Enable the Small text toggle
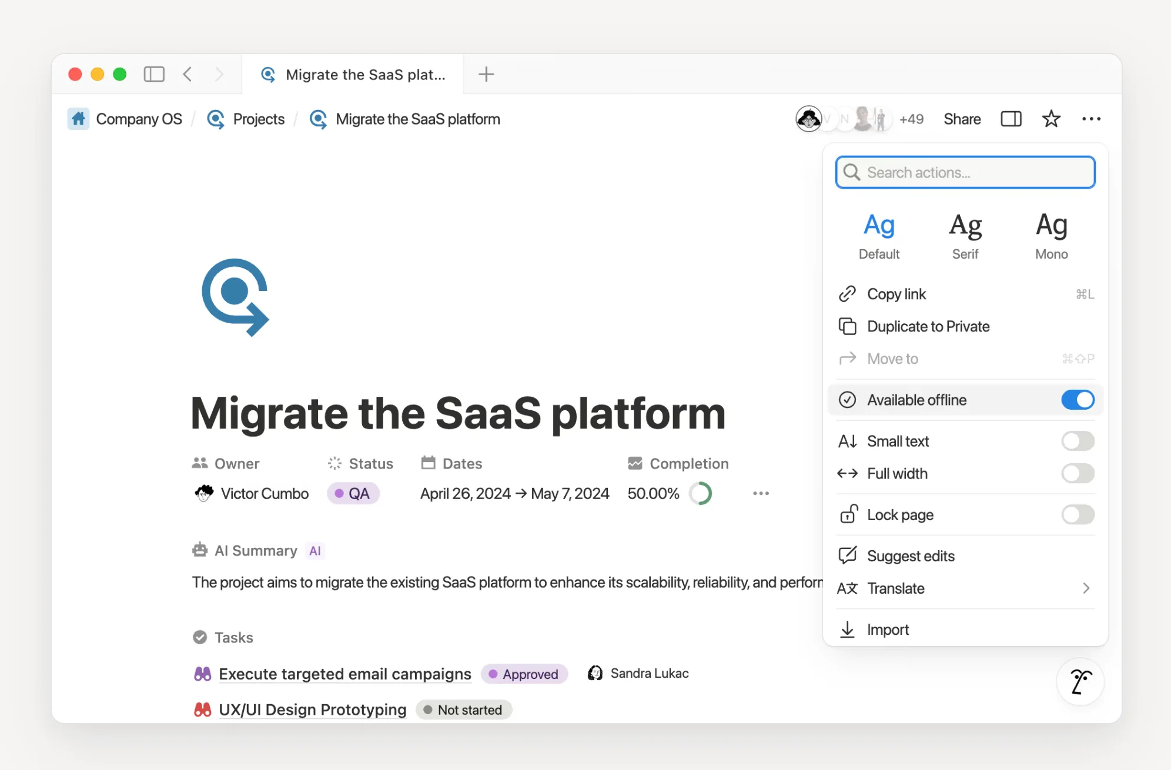The image size is (1171, 770). pos(1078,441)
